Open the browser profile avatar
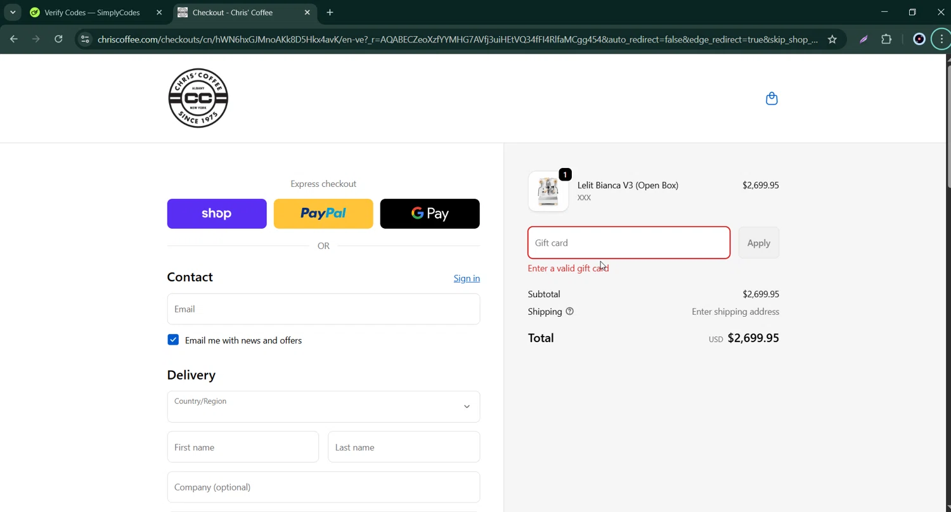951x512 pixels. point(919,39)
